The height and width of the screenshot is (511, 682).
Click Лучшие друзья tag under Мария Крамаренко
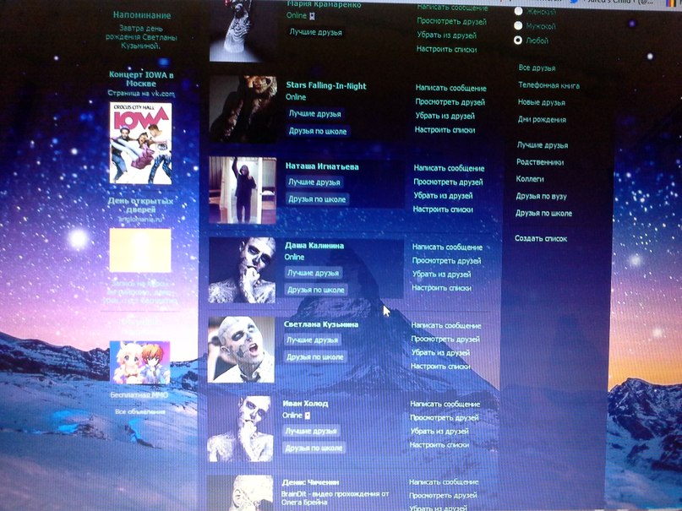pos(316,32)
